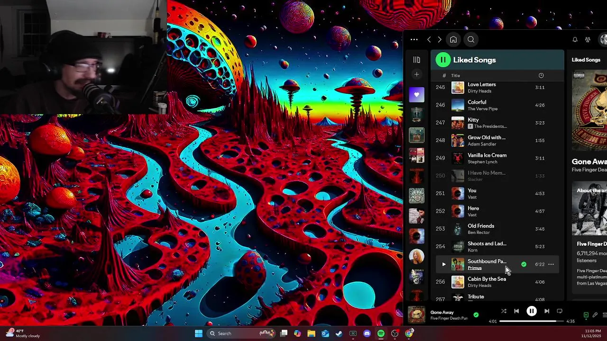This screenshot has width=607, height=341.
Task: Open the What's New notifications bell
Action: coord(575,40)
